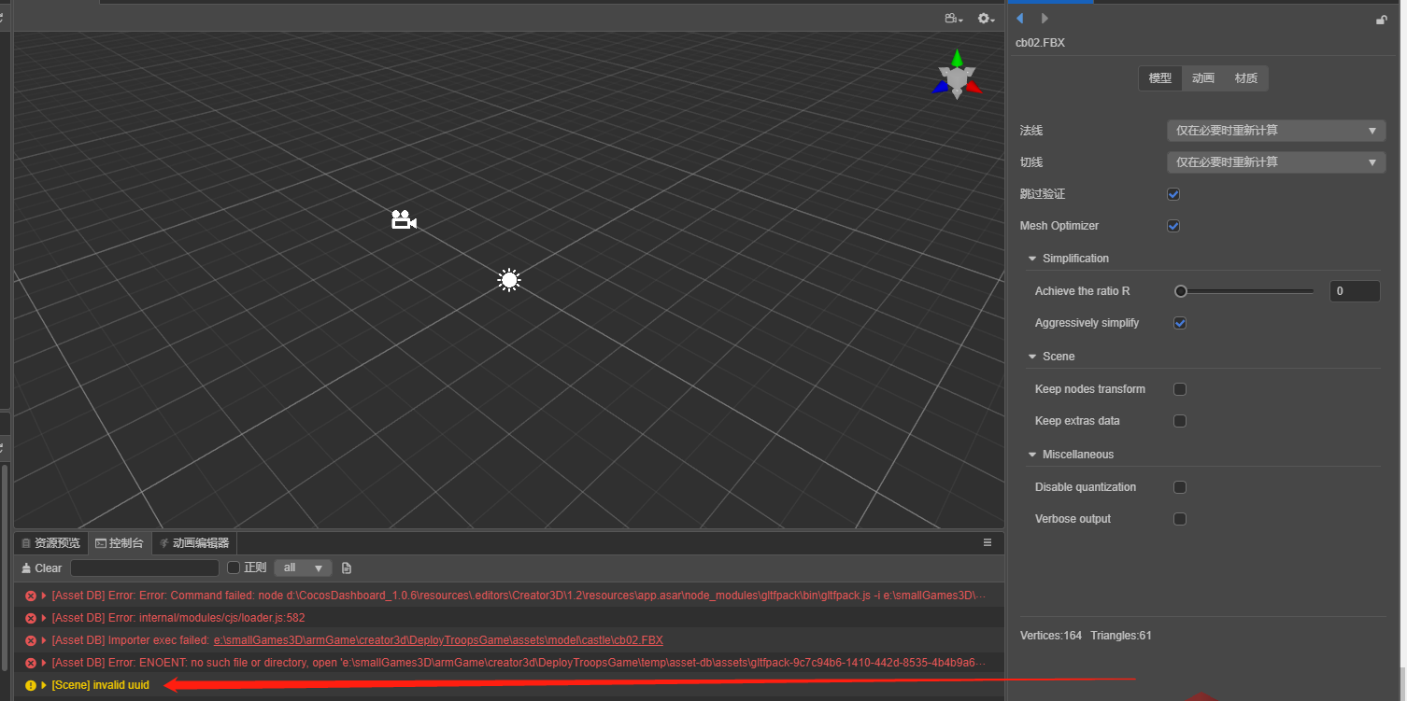The image size is (1407, 701).
Task: Toggle the inspector lock icon
Action: [1382, 20]
